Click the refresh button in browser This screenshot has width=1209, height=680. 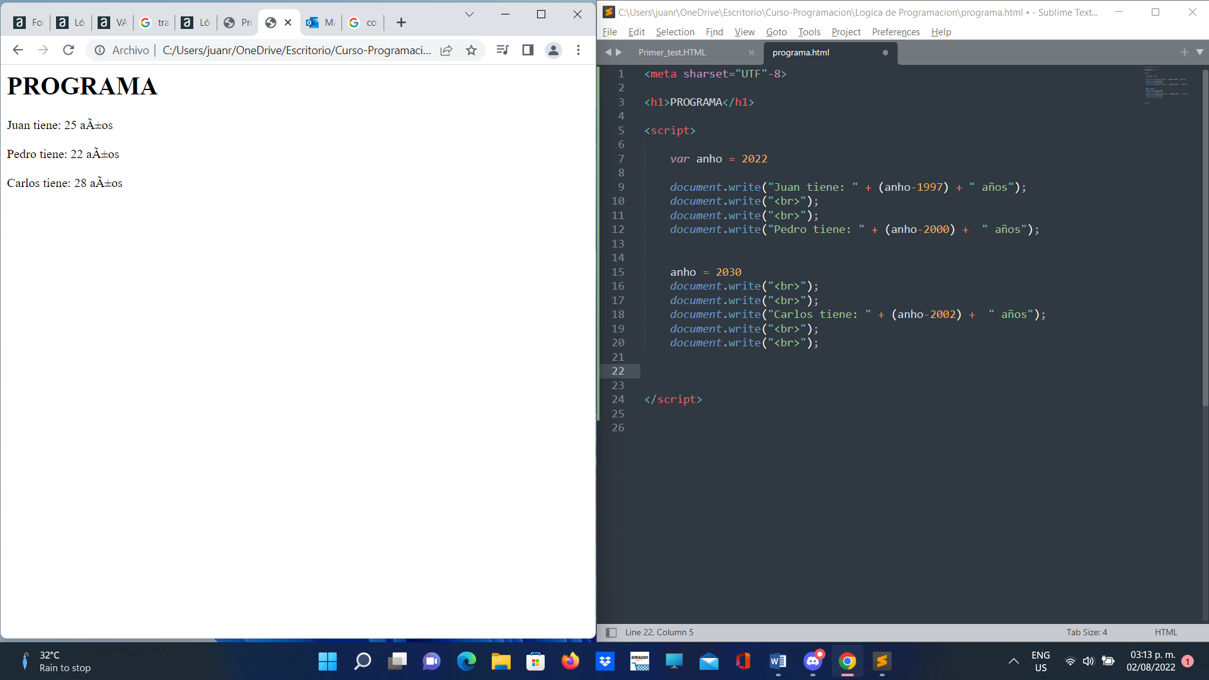(x=70, y=52)
